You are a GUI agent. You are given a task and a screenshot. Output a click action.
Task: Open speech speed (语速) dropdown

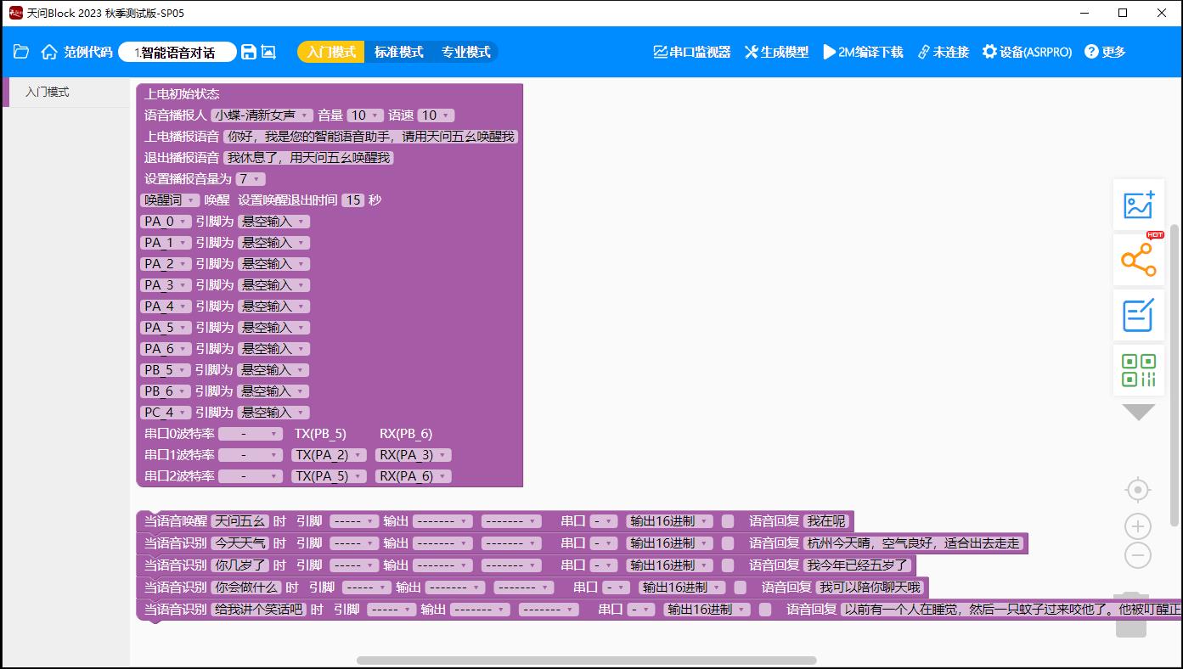tap(436, 115)
